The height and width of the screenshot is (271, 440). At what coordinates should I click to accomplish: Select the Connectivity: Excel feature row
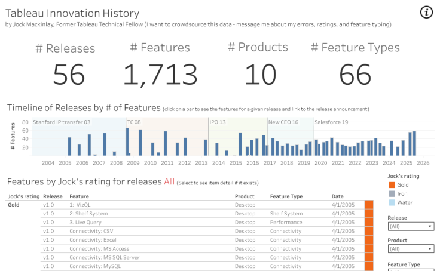point(91,240)
